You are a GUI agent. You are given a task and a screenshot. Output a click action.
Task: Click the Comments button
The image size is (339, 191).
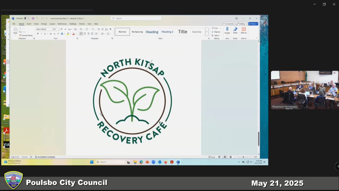pos(228,24)
